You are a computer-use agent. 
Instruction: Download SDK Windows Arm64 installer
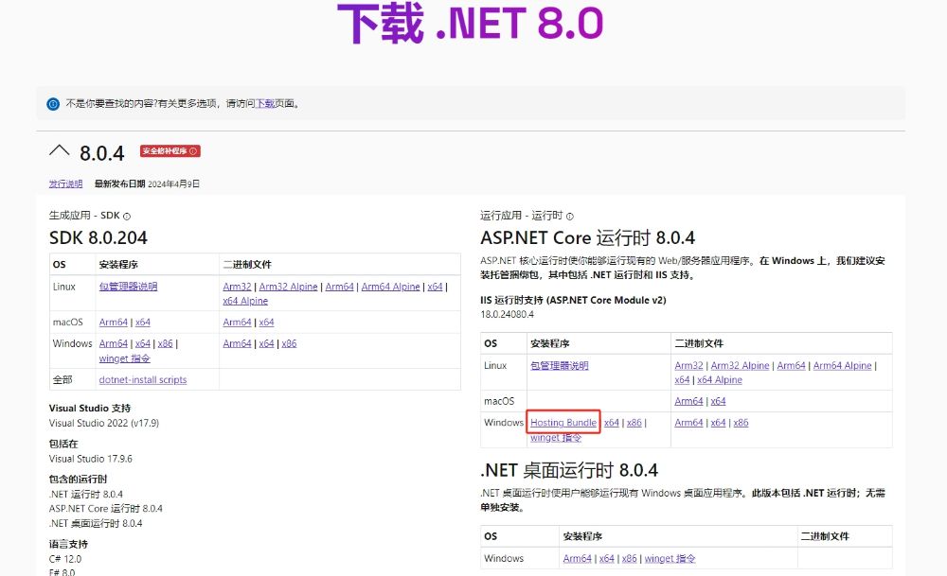(114, 343)
